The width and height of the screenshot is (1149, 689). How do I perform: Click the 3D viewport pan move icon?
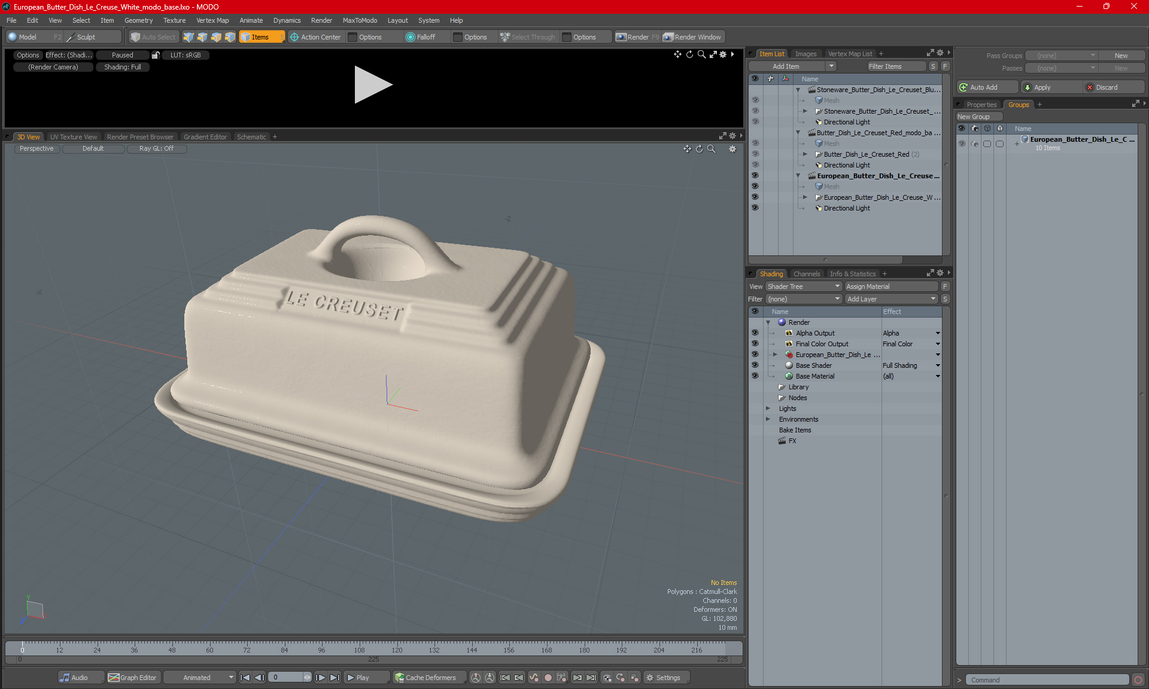[687, 149]
